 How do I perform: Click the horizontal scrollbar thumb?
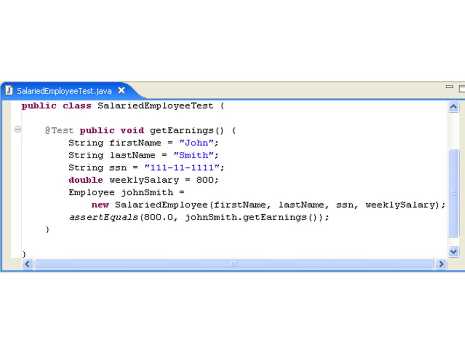[233, 264]
